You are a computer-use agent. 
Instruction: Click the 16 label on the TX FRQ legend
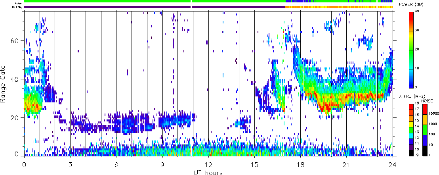click(x=417, y=115)
